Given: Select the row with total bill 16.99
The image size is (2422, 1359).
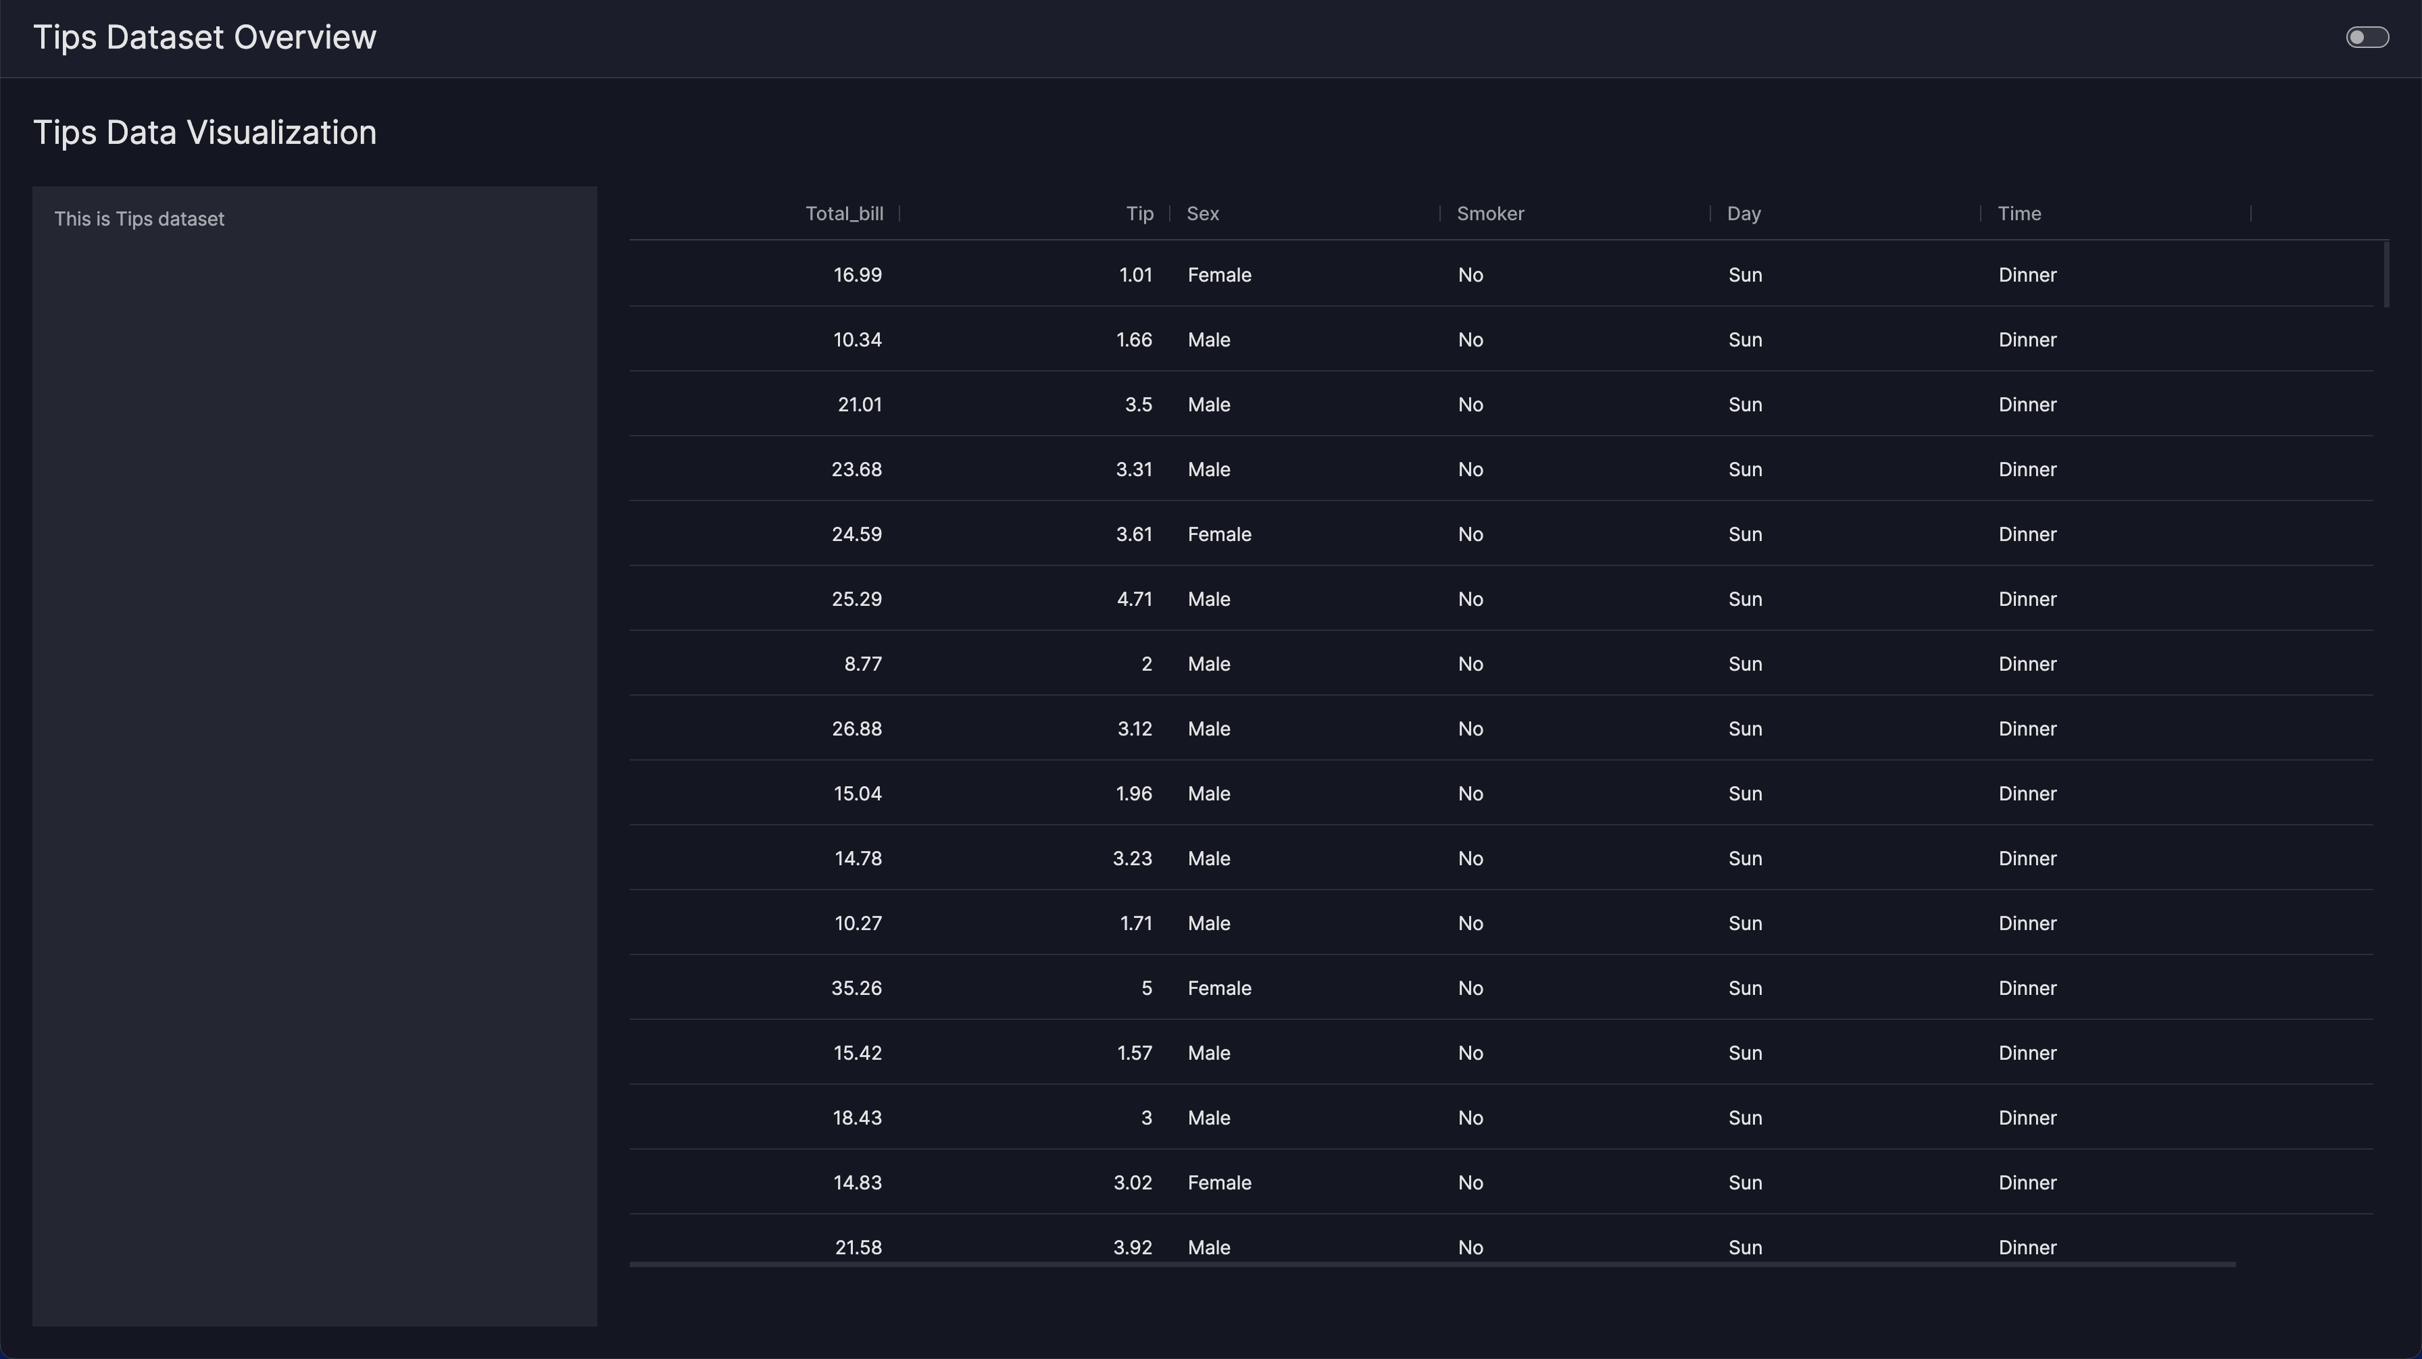Looking at the screenshot, I should 856,274.
